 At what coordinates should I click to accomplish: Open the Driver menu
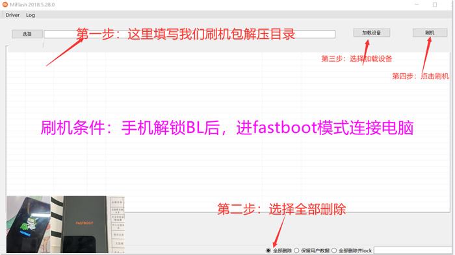(12, 15)
